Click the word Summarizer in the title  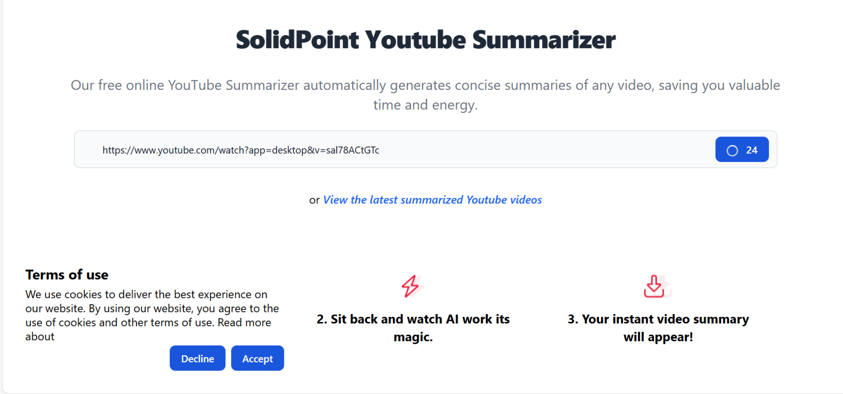point(543,40)
